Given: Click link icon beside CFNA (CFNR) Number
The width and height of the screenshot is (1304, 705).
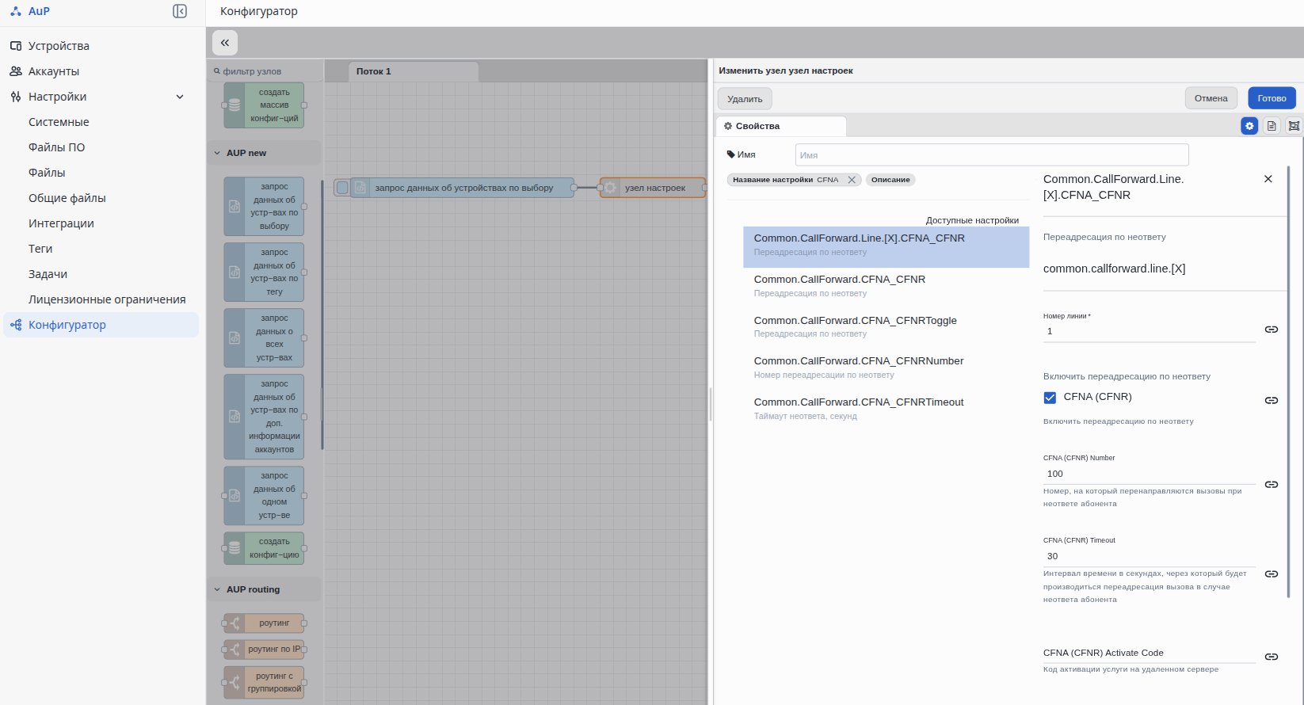Looking at the screenshot, I should [1272, 485].
